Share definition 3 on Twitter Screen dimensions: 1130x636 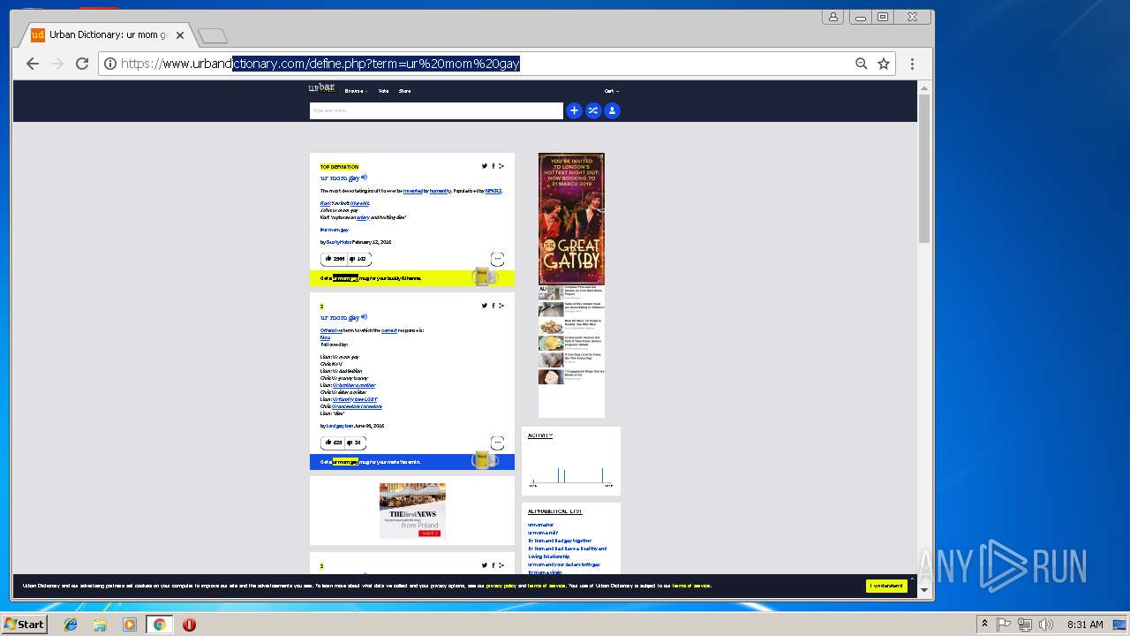coord(485,565)
